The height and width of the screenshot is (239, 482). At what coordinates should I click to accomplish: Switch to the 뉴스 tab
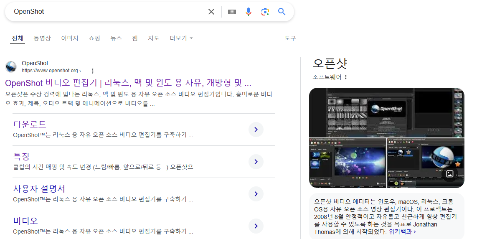[116, 38]
